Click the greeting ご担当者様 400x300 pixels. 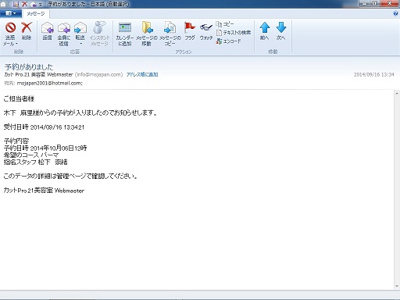(19, 98)
